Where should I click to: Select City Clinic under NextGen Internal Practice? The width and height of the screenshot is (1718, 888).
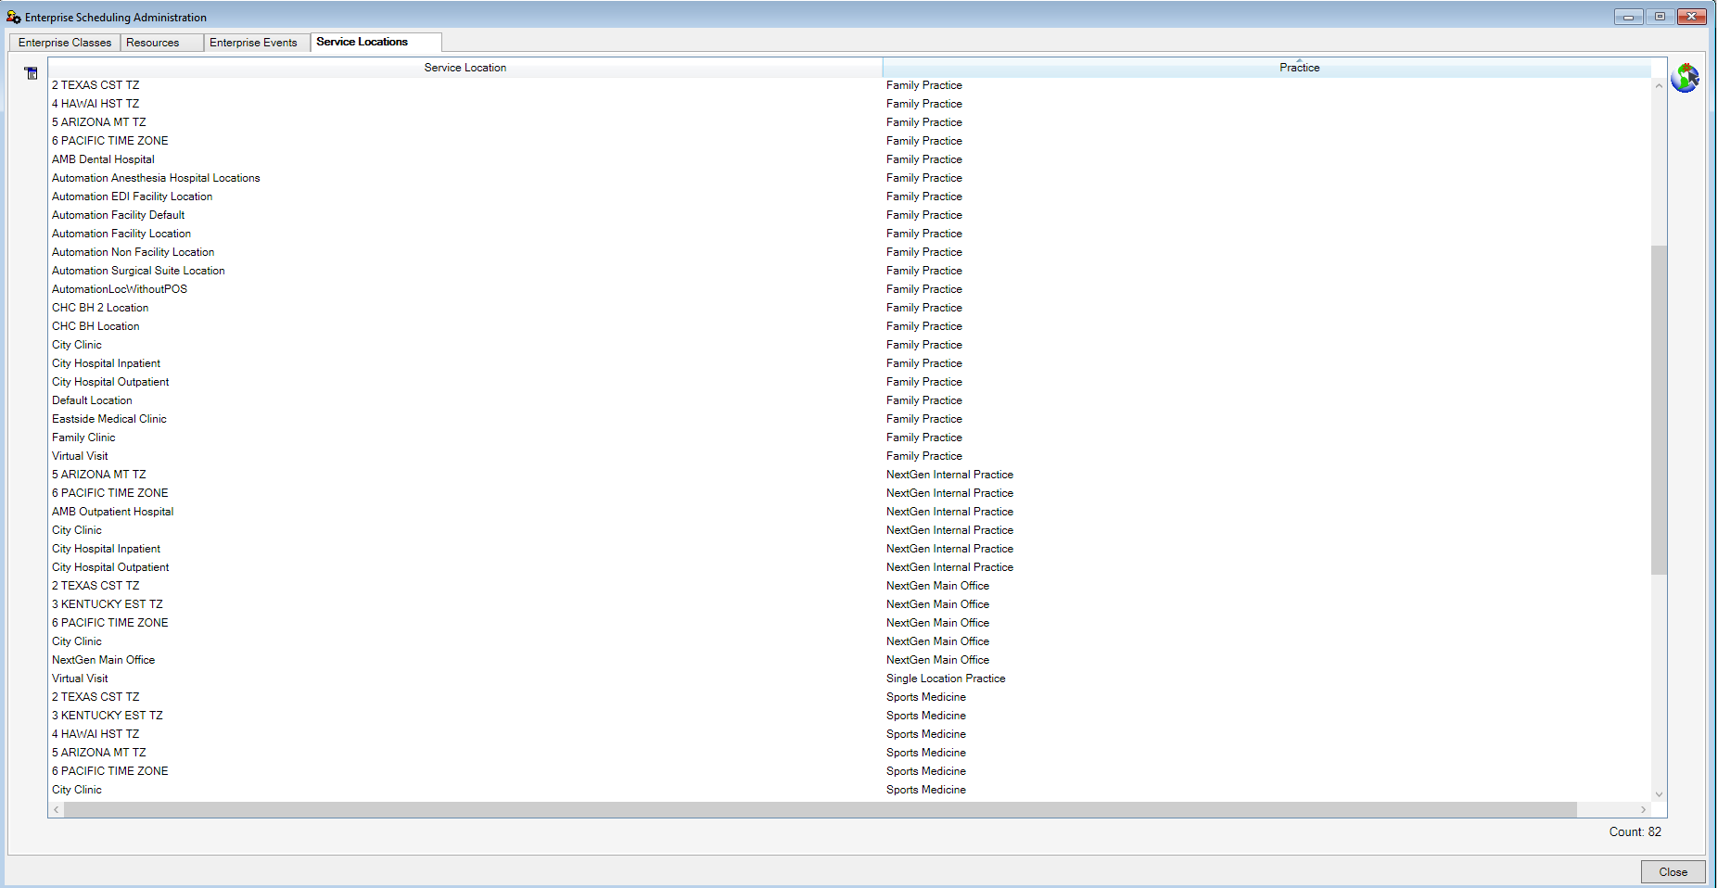coord(850,530)
